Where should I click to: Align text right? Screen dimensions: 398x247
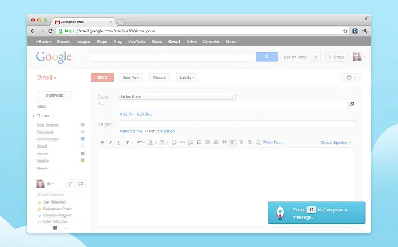click(250, 142)
